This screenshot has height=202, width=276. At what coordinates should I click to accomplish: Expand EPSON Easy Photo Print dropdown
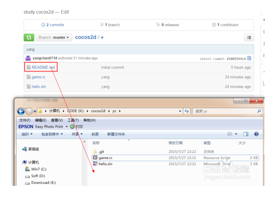[x=67, y=127]
